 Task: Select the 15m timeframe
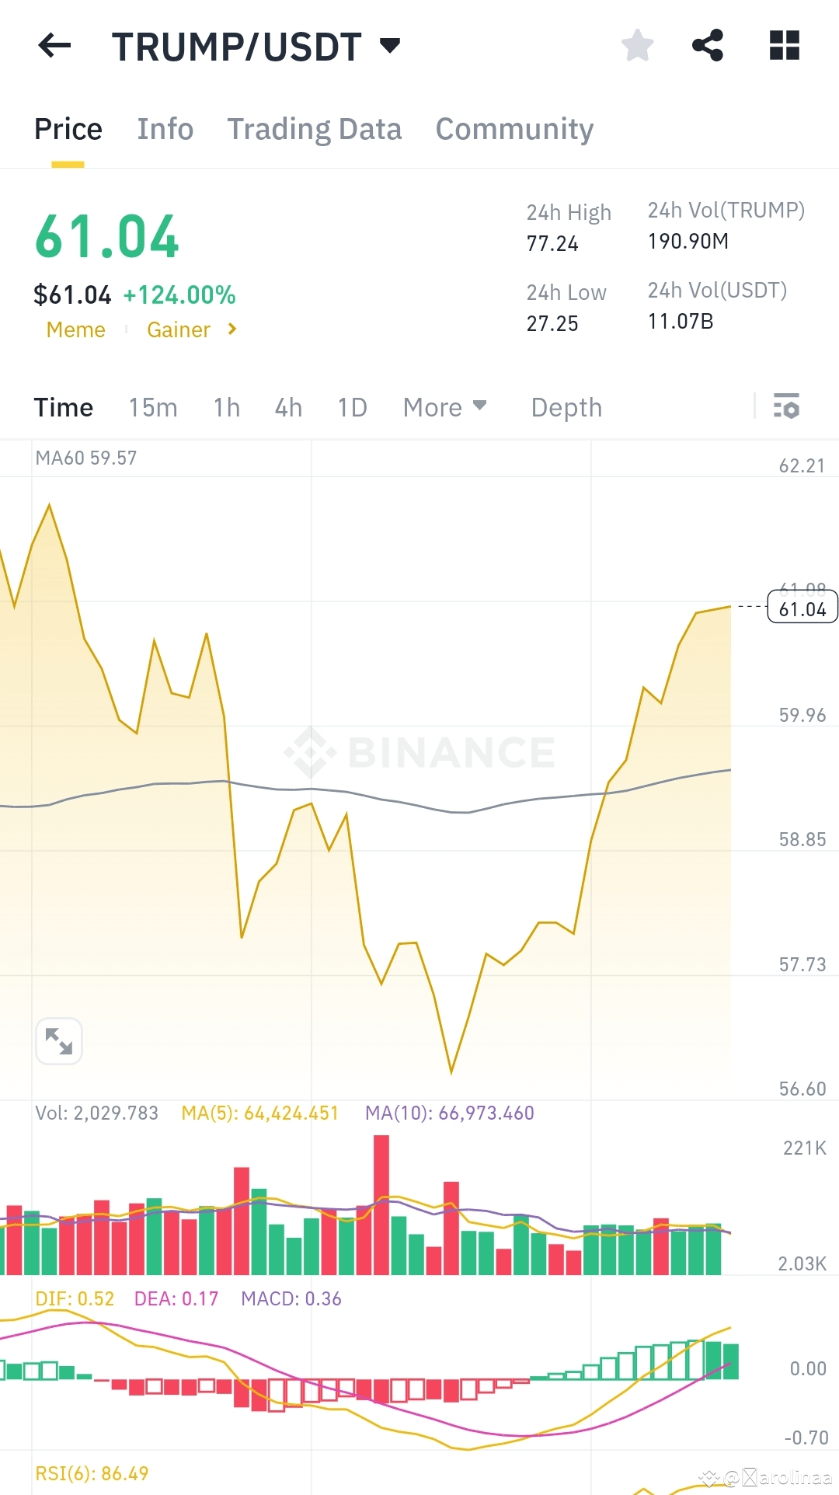click(x=153, y=406)
